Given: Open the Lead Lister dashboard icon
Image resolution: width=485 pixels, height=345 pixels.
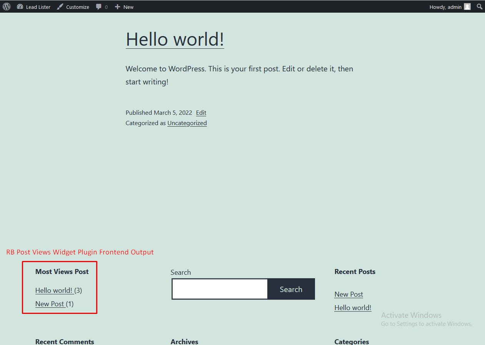Looking at the screenshot, I should [x=20, y=7].
